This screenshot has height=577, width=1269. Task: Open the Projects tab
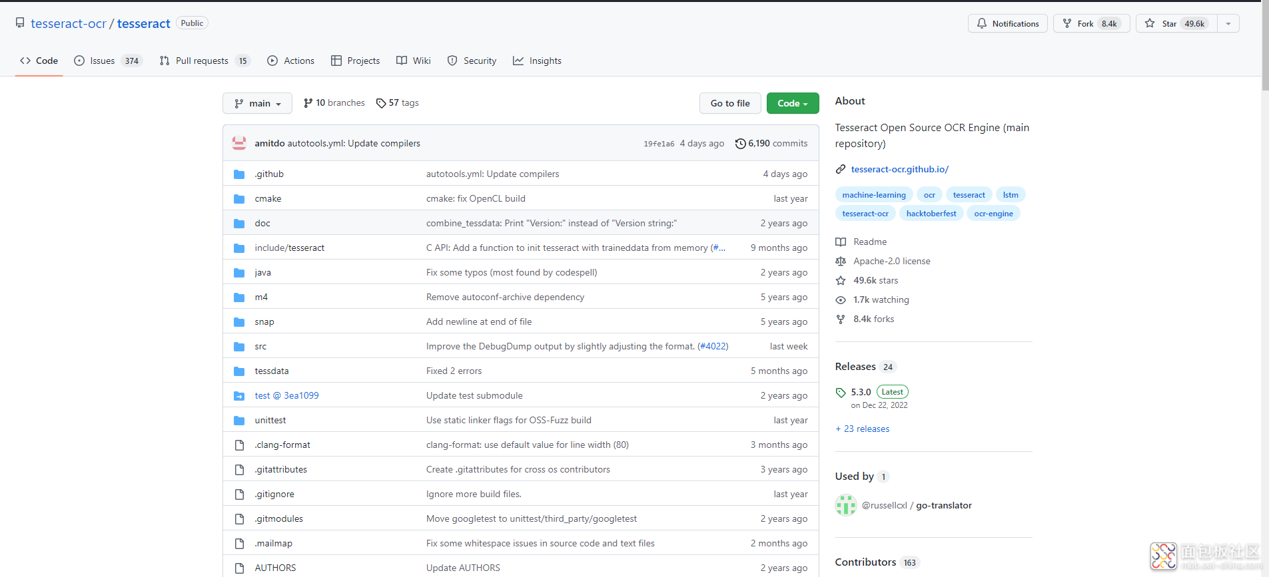pos(355,61)
